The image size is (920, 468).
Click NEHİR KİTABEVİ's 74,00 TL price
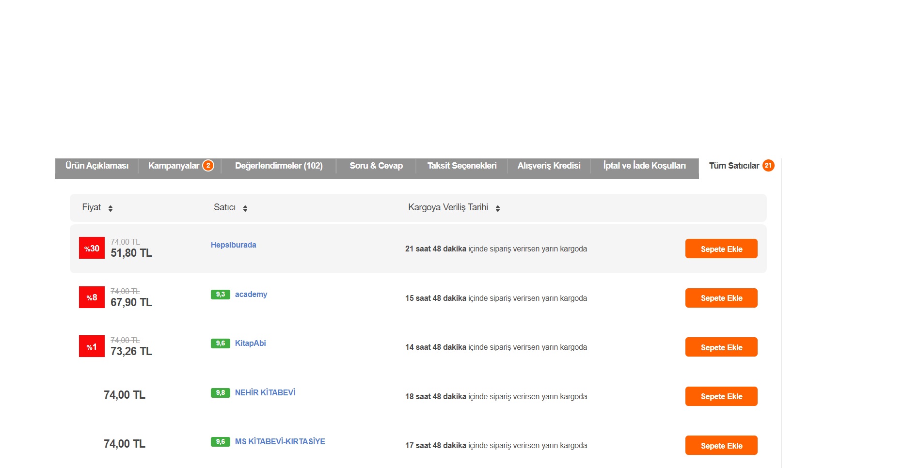point(125,395)
